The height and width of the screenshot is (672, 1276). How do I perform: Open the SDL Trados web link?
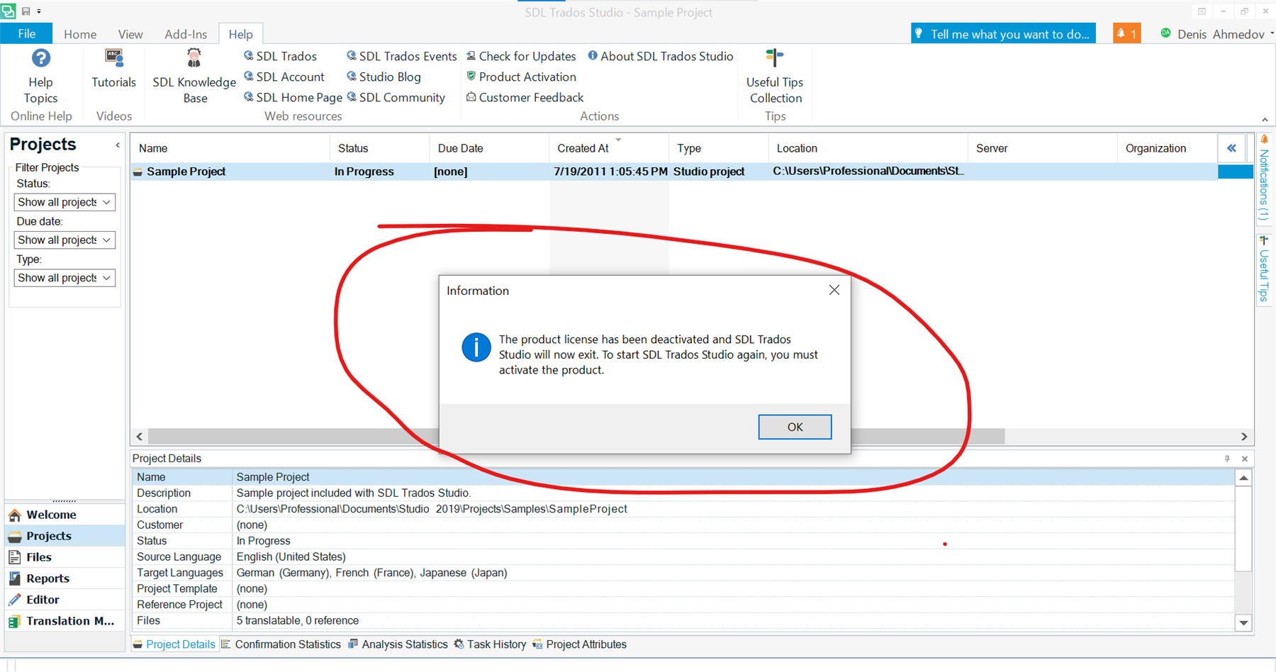click(280, 56)
